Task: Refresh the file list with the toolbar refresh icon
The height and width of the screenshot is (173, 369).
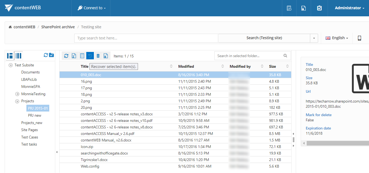Action: tap(66, 56)
